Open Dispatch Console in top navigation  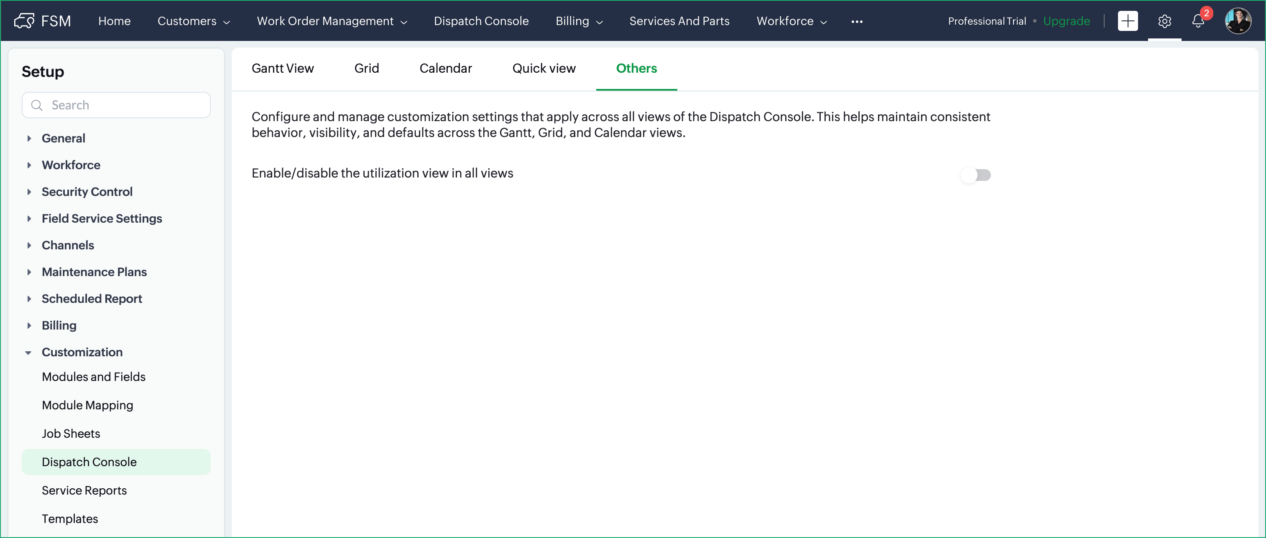[481, 21]
